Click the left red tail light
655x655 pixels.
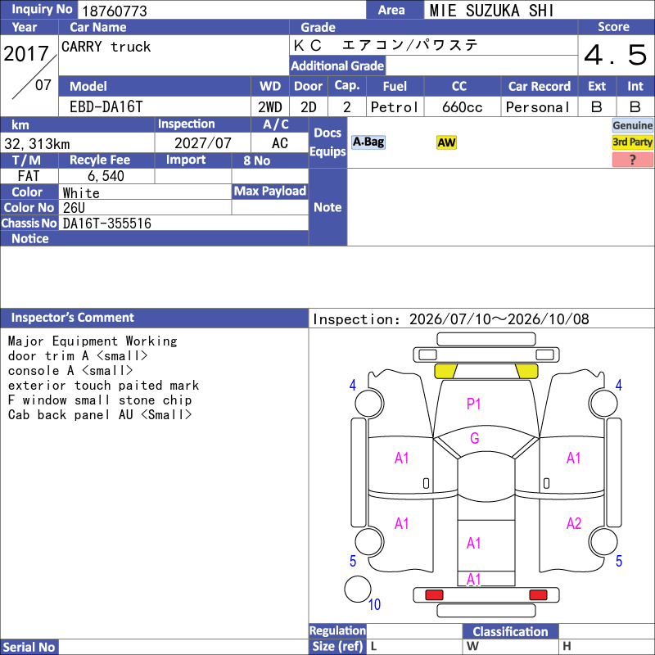[x=434, y=595]
